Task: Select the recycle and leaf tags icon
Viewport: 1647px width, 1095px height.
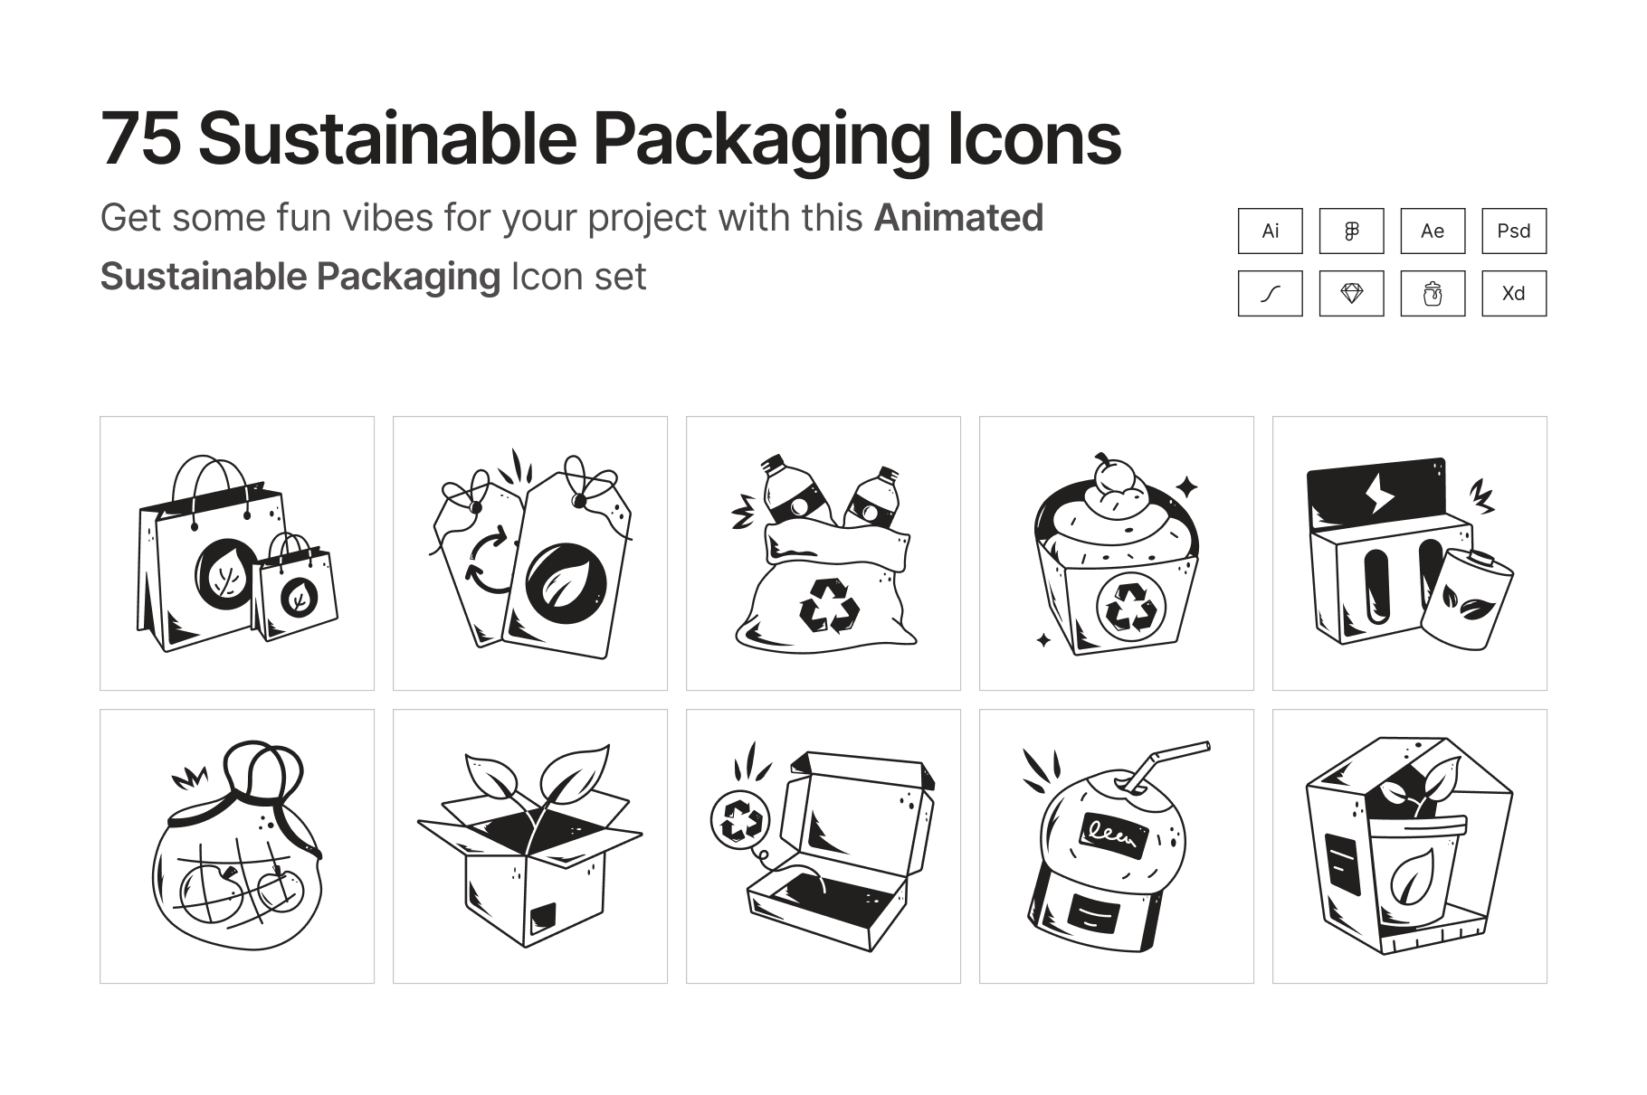Action: tap(530, 553)
